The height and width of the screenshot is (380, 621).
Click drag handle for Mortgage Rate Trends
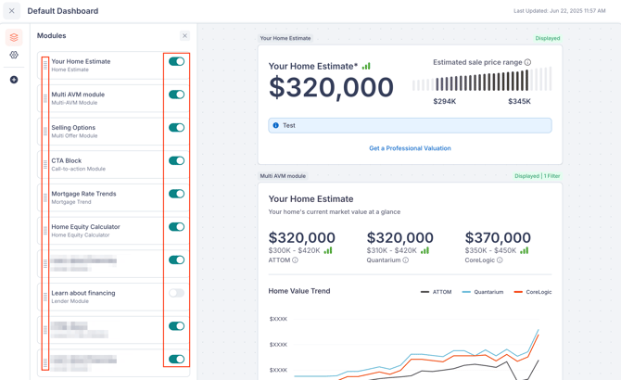(x=45, y=197)
